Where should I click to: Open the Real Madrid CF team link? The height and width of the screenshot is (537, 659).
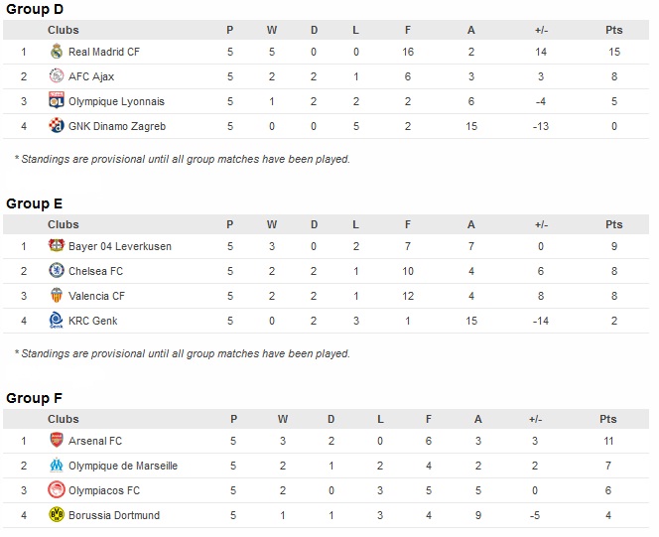[104, 52]
